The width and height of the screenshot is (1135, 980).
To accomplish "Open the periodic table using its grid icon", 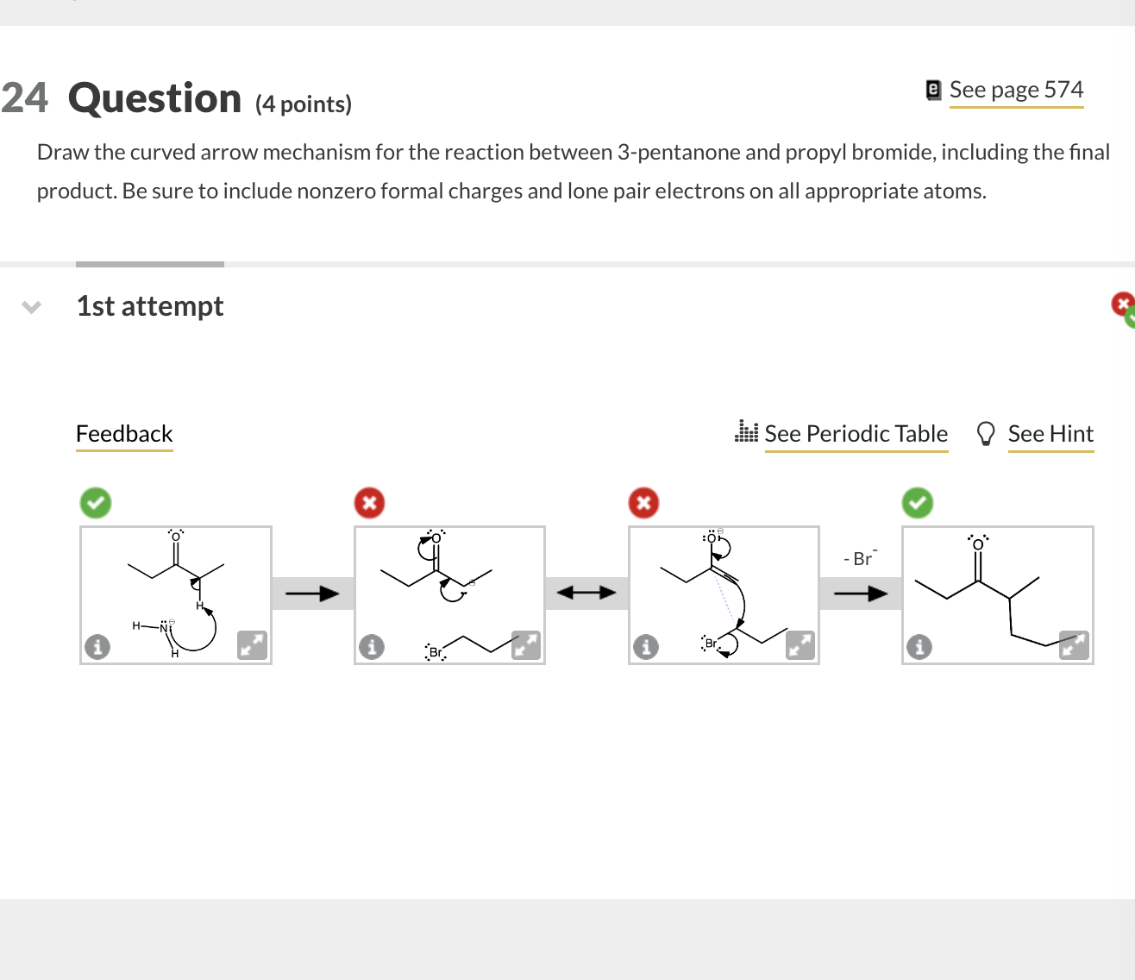I will [x=745, y=431].
